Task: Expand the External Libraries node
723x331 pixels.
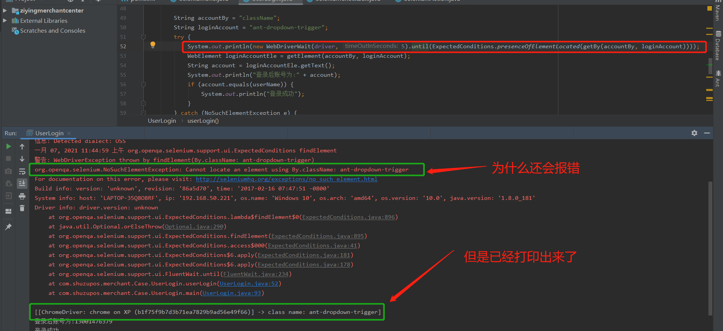Action: coord(5,21)
